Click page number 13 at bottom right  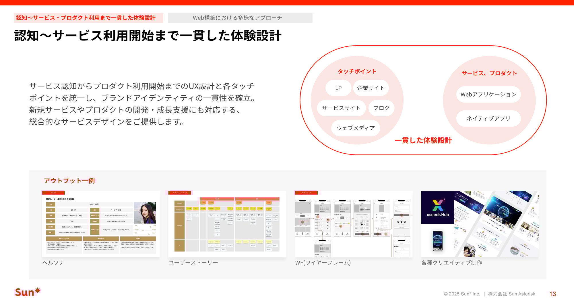click(552, 294)
